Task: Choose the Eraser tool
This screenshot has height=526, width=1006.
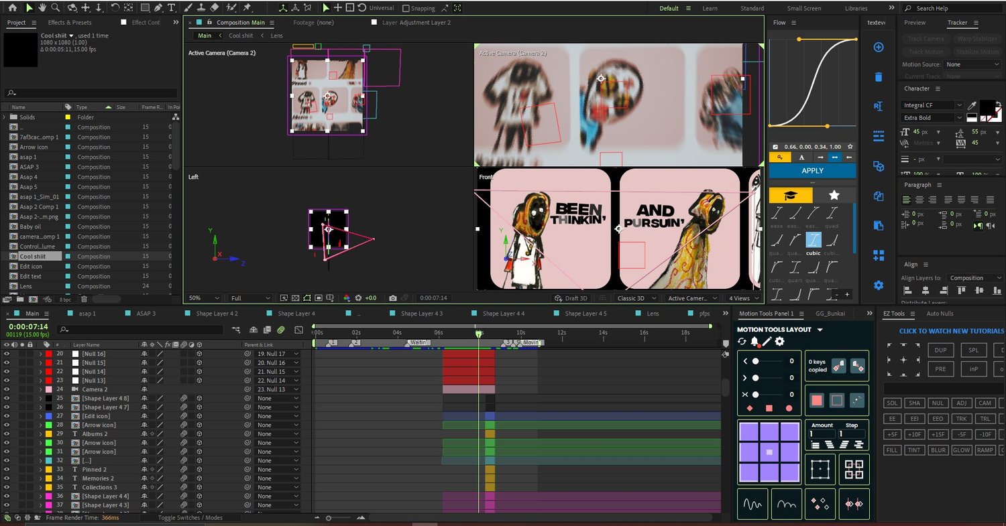Action: (x=215, y=8)
